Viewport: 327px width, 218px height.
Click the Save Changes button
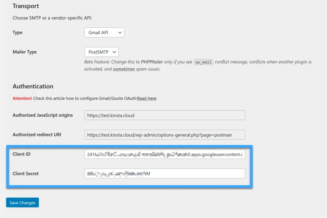[x=22, y=202]
